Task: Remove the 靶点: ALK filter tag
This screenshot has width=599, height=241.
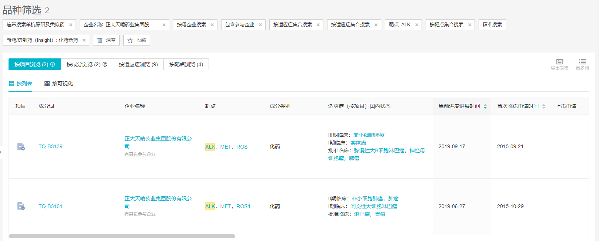Action: tap(417, 25)
